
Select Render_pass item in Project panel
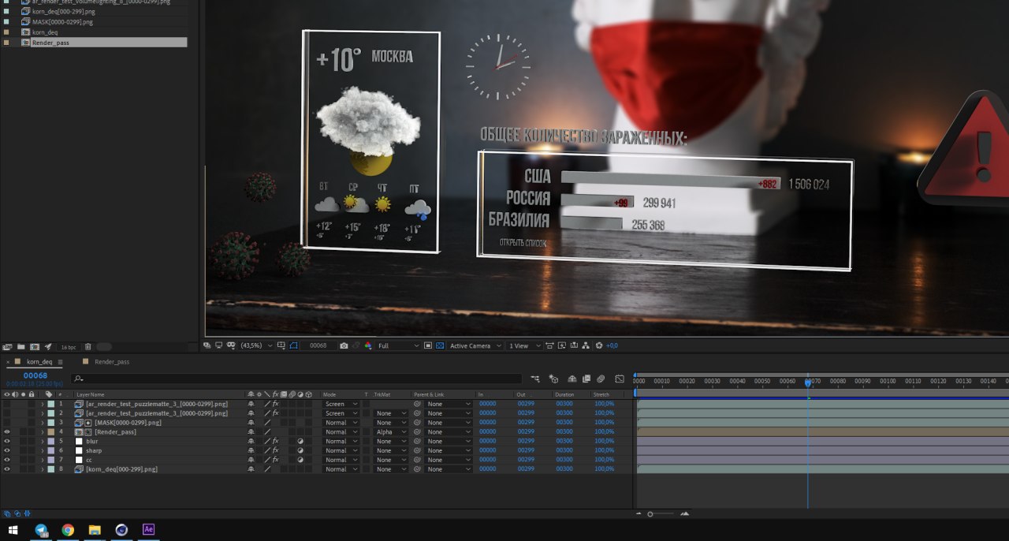pyautogui.click(x=50, y=43)
